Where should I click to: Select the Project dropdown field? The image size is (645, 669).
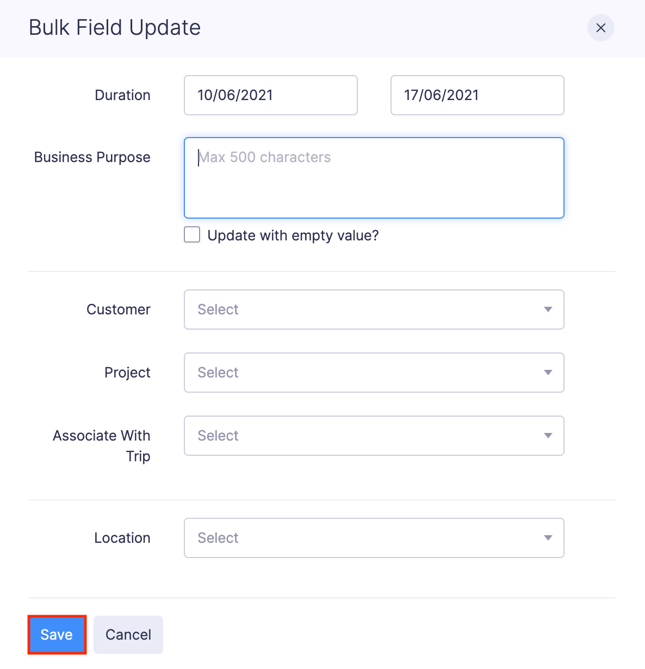(374, 373)
